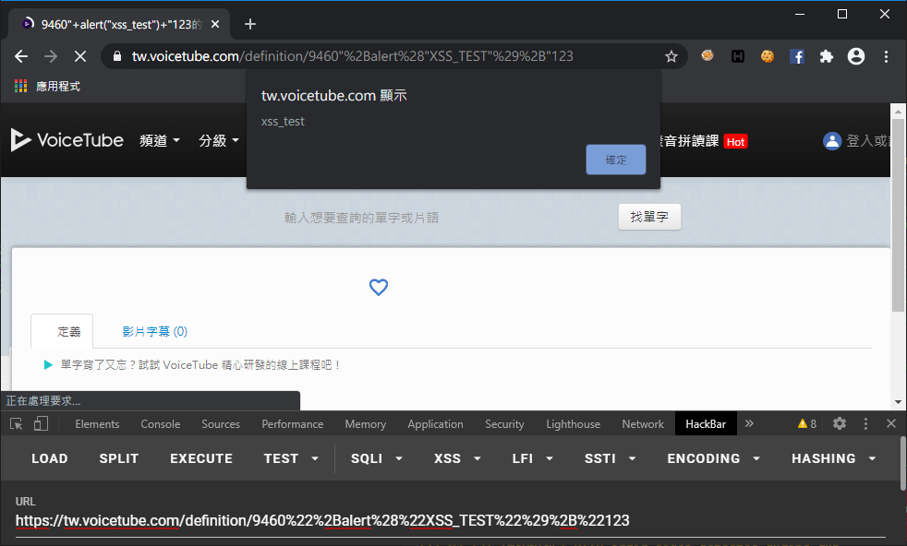Open the 頻道 dropdown menu
The height and width of the screenshot is (546, 907).
(160, 140)
